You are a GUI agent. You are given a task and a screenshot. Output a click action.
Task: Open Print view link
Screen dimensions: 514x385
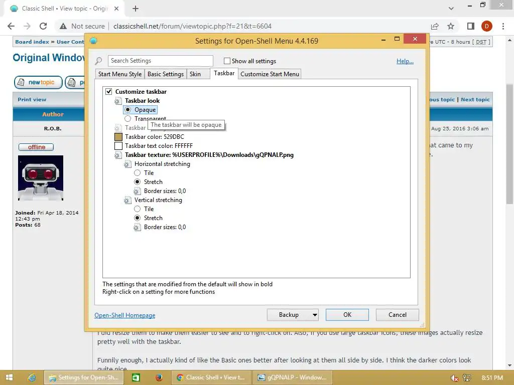32,100
